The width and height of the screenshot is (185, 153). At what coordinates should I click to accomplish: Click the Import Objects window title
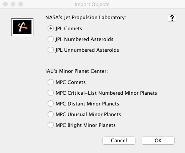(x=92, y=5)
